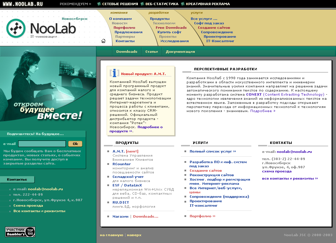Open the Хостинг service link
Viewport: 336px width, 243px height.
tap(197, 179)
